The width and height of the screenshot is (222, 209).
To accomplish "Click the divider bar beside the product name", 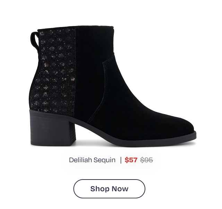I will tap(121, 160).
